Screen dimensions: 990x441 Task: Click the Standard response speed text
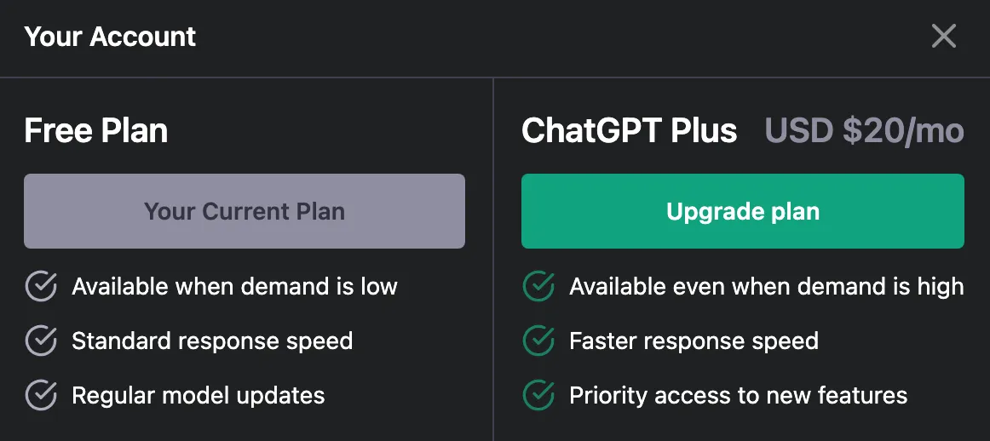[x=212, y=341]
